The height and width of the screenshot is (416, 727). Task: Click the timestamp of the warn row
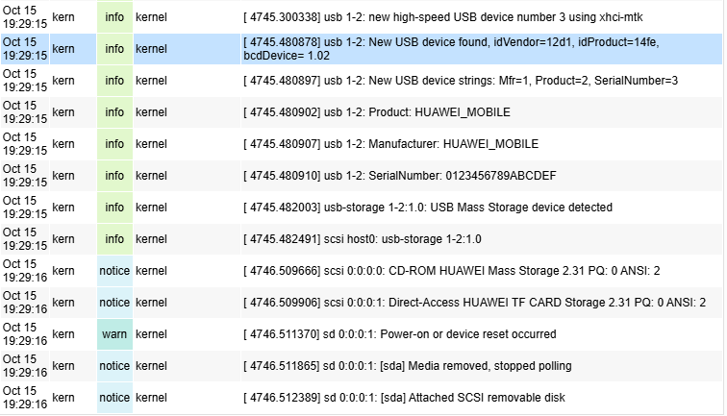pyautogui.click(x=25, y=334)
